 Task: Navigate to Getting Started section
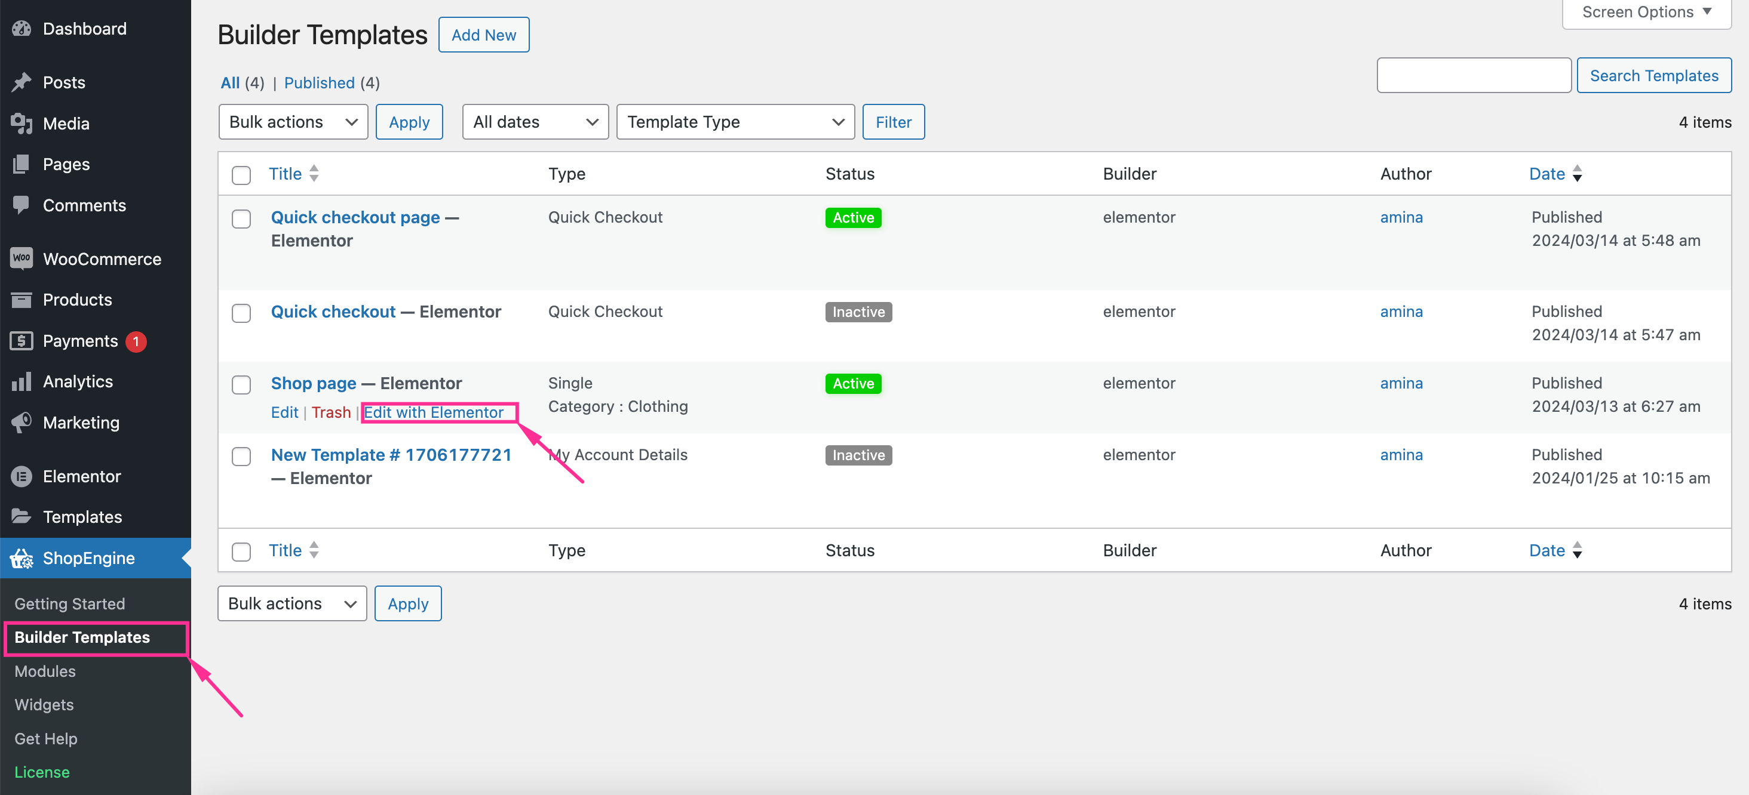69,602
